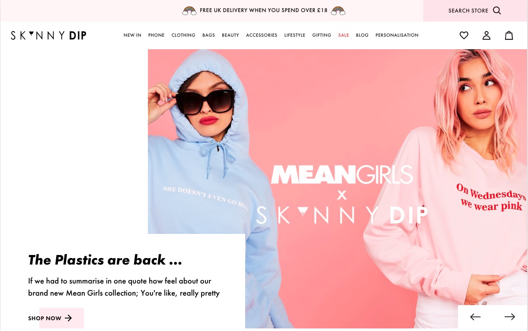Open the Gifting category
This screenshot has height=331, width=528.
[322, 35]
